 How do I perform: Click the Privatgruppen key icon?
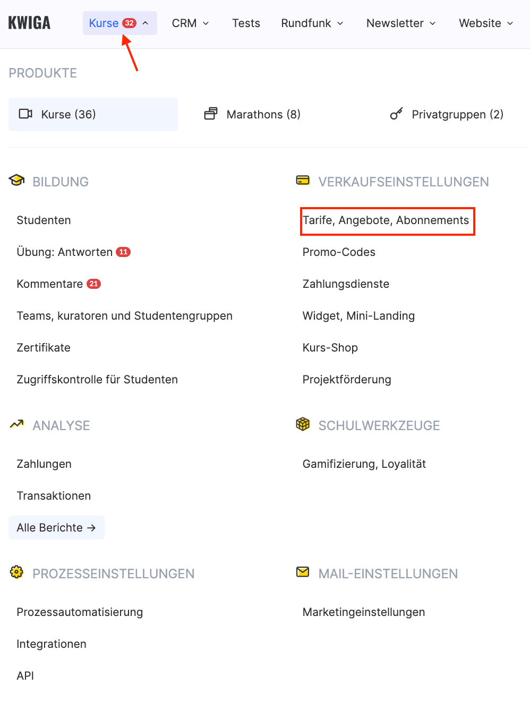click(x=396, y=114)
